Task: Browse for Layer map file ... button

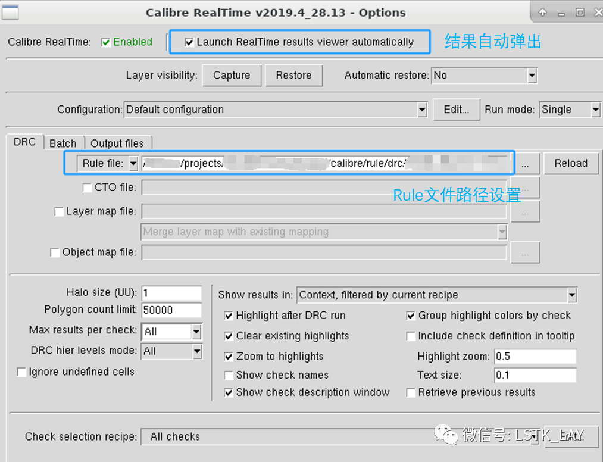Action: 525,211
